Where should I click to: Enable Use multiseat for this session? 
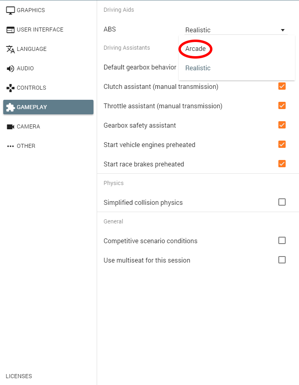coord(282,260)
